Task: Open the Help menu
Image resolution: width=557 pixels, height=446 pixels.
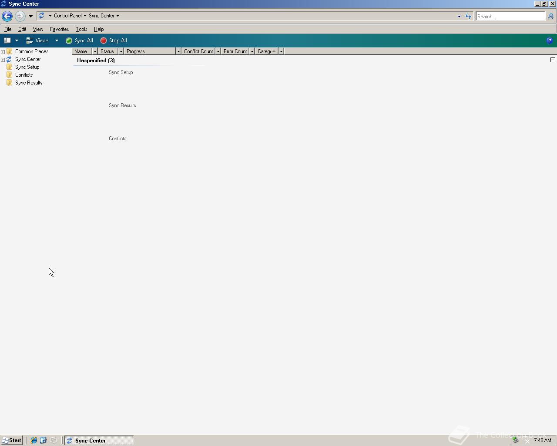Action: click(x=99, y=29)
